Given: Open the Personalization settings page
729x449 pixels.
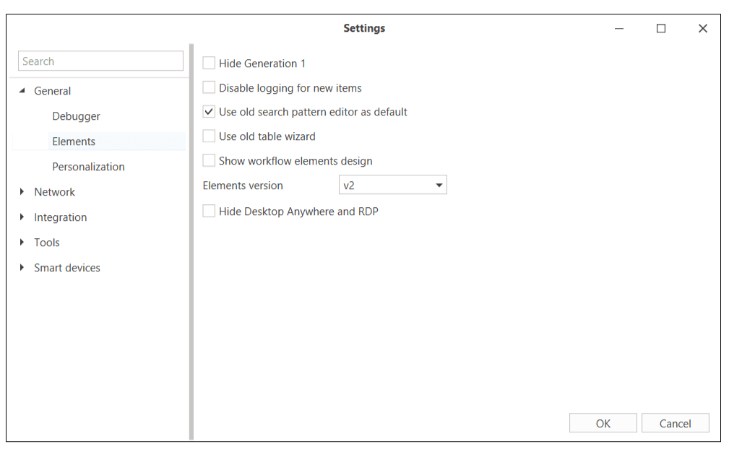Looking at the screenshot, I should (88, 167).
